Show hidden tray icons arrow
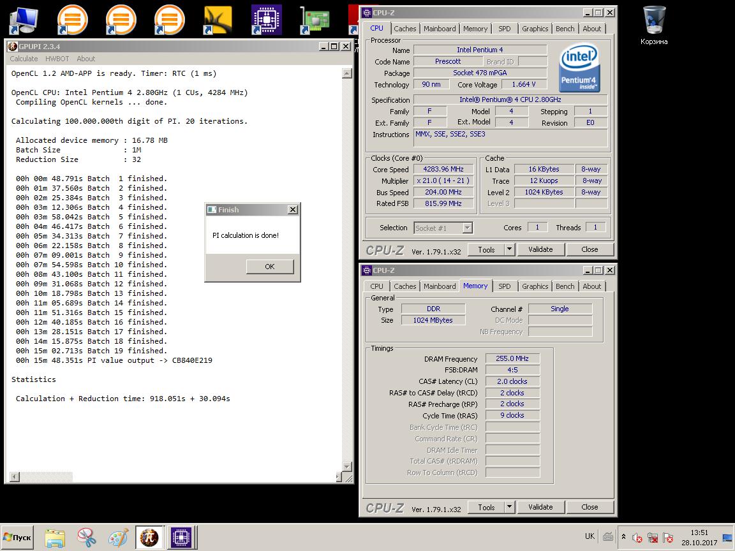This screenshot has width=735, height=551. (623, 537)
